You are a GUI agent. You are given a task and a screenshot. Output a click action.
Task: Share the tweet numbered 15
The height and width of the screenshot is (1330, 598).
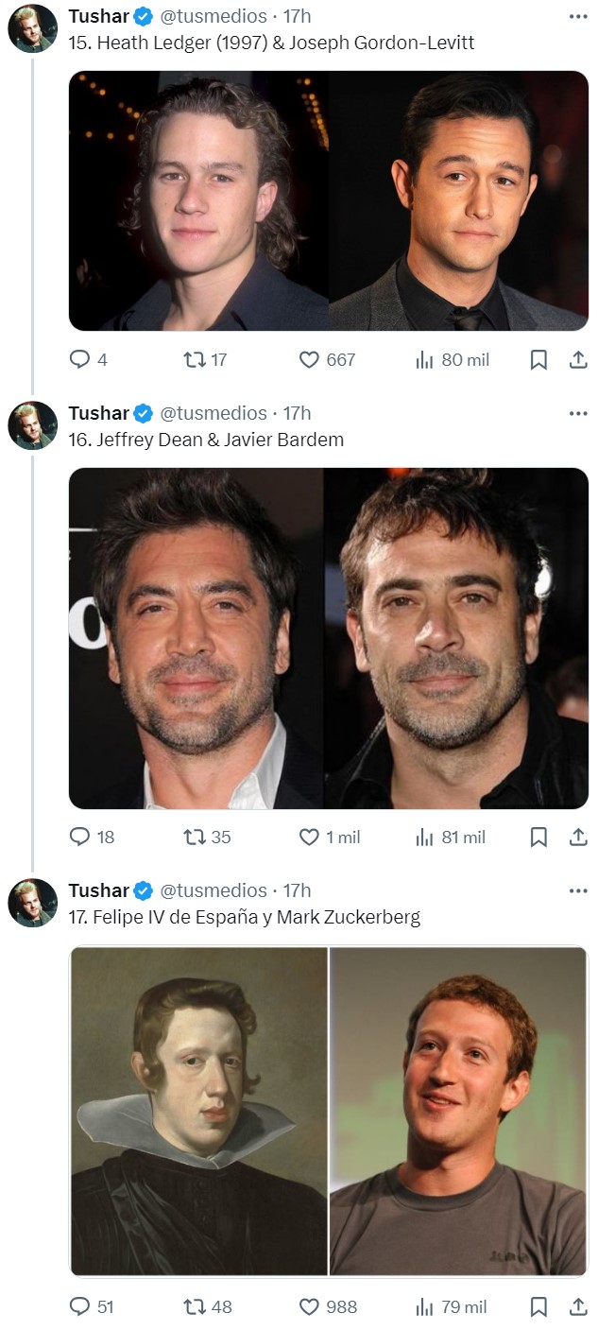[x=578, y=359]
